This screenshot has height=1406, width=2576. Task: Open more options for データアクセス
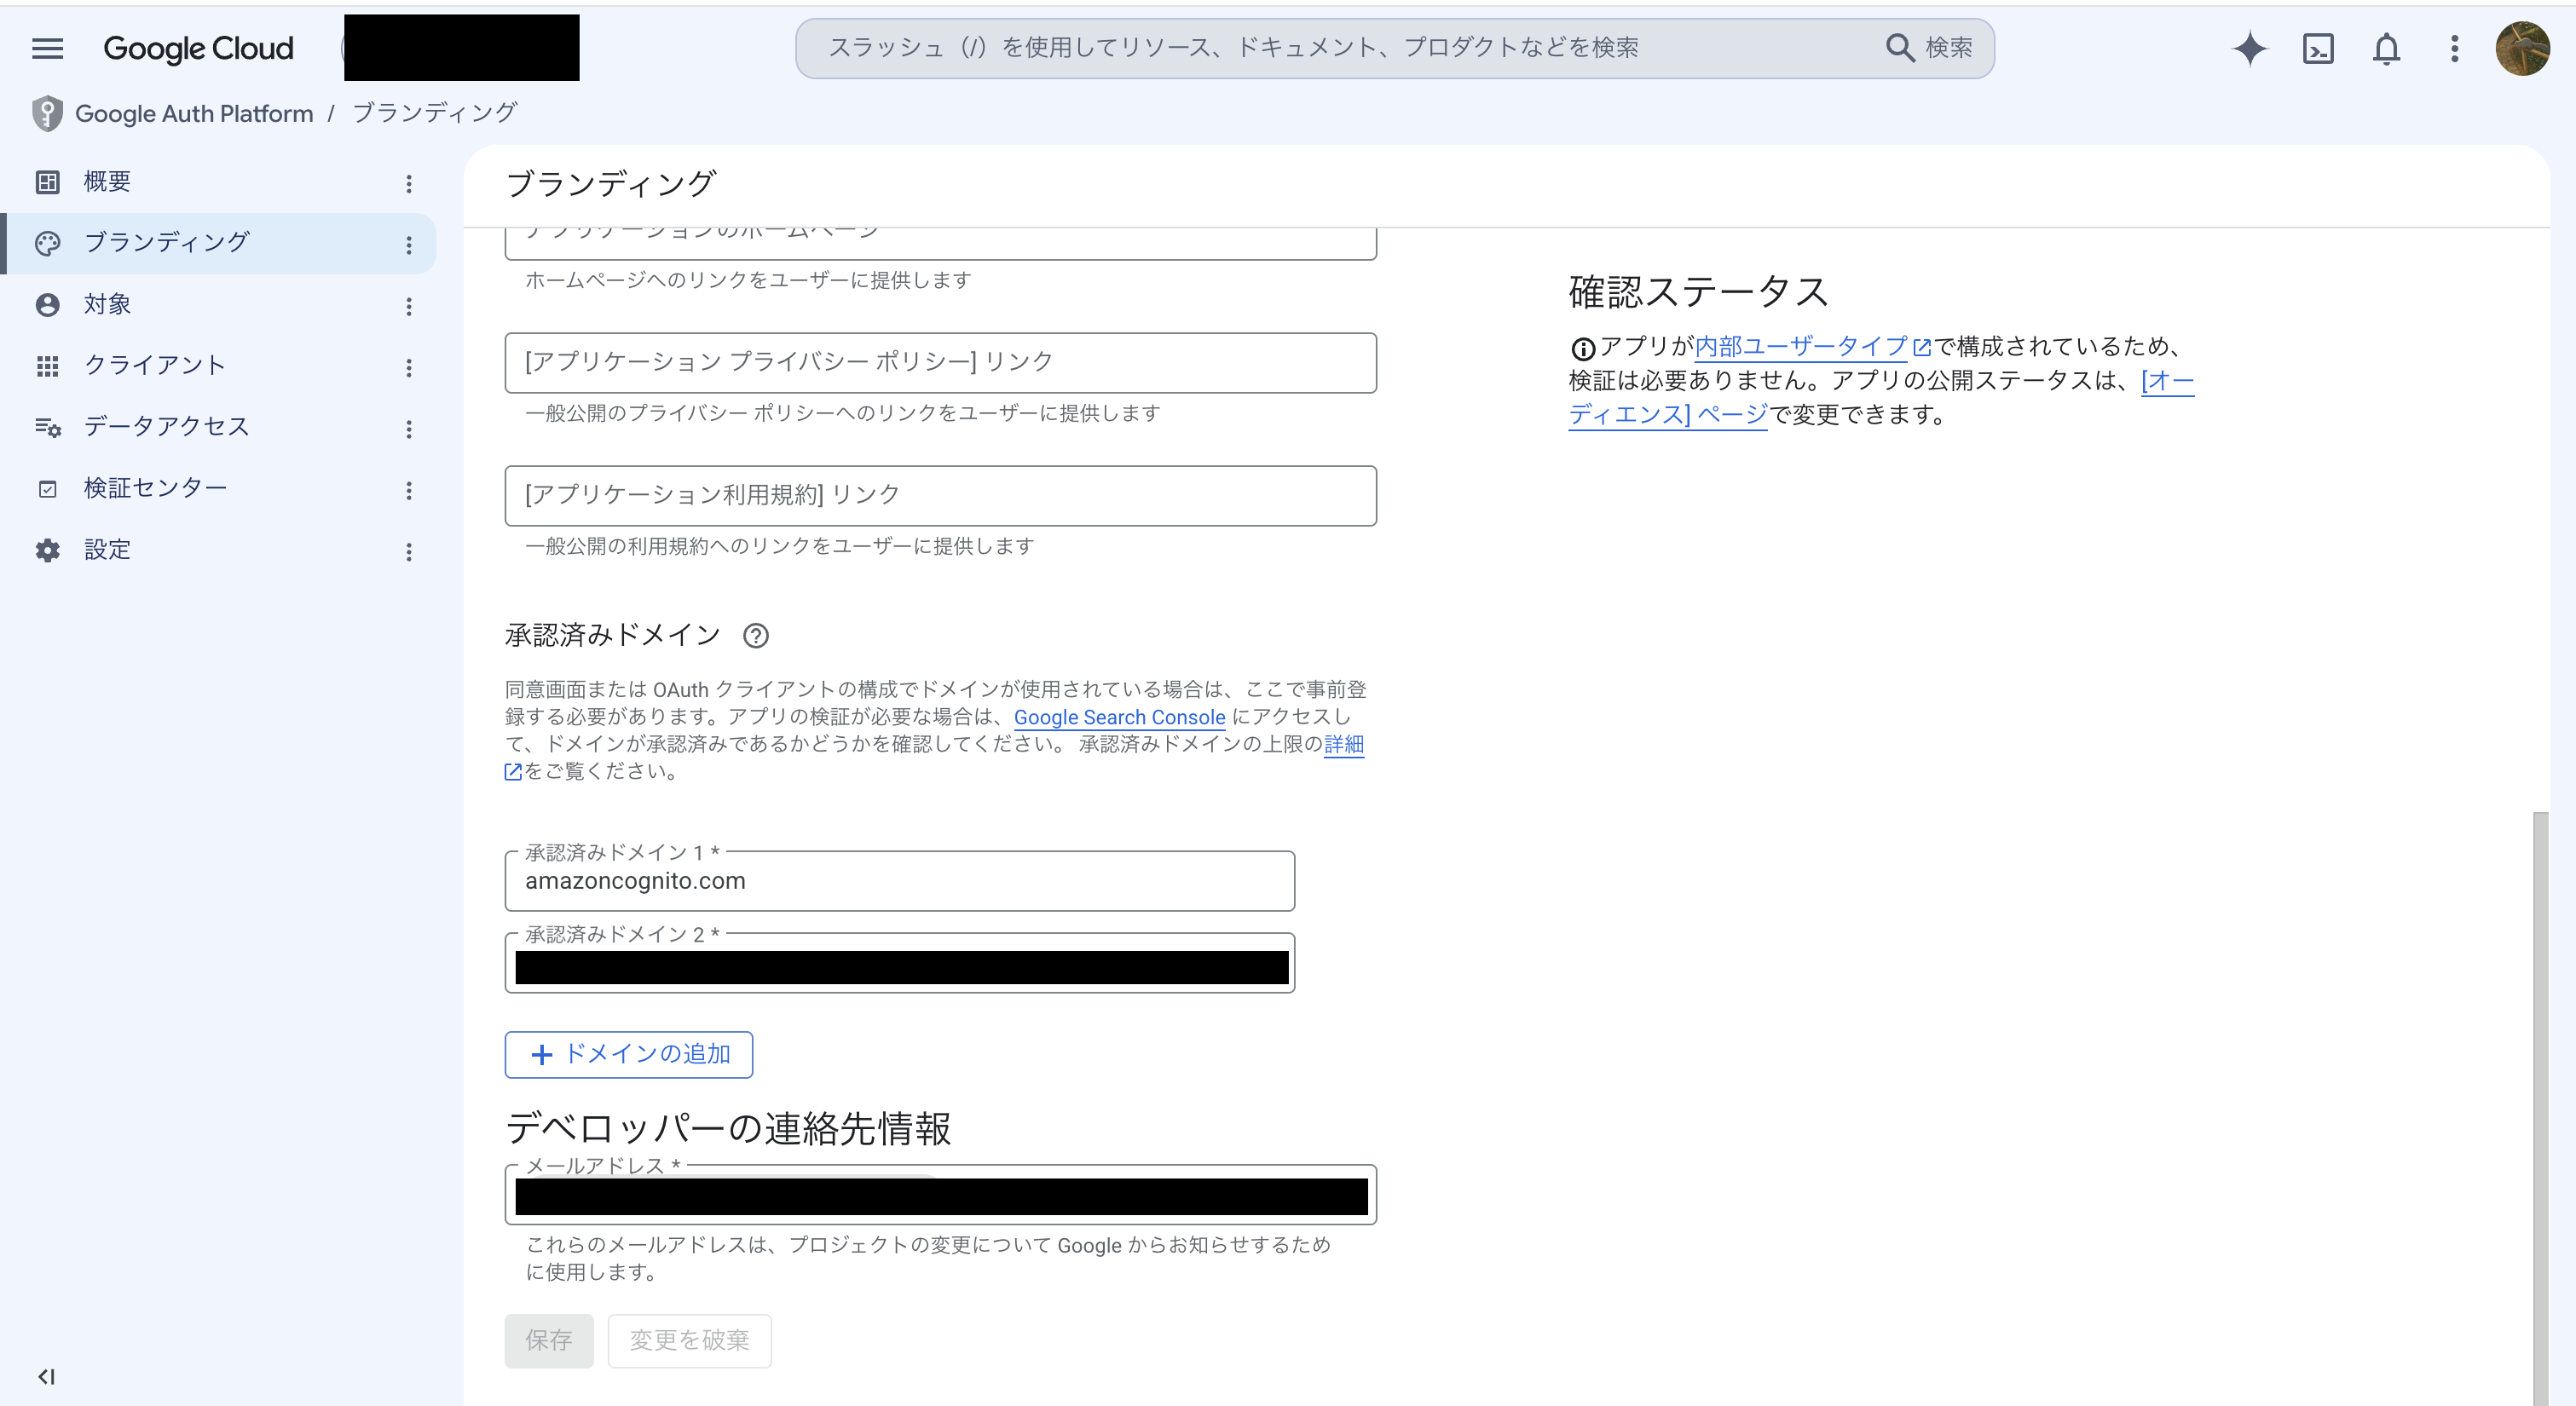408,429
